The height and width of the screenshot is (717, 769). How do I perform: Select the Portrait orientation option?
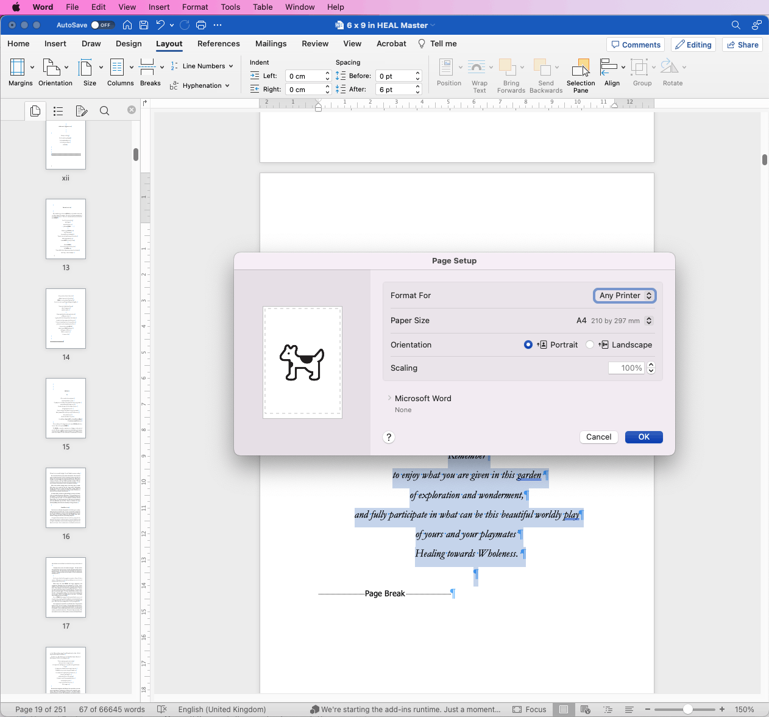528,344
